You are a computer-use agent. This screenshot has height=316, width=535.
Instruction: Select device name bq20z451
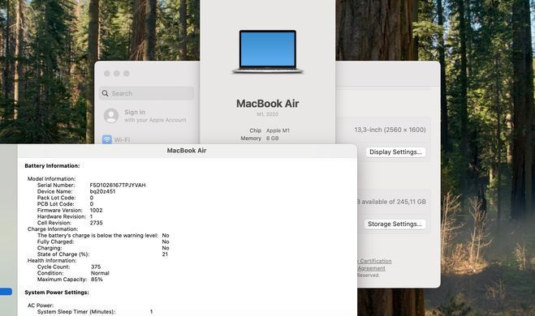pyautogui.click(x=102, y=191)
